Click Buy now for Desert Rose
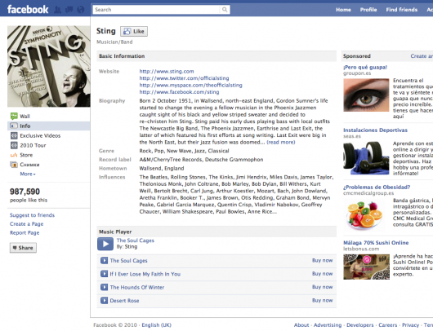 click(x=322, y=300)
